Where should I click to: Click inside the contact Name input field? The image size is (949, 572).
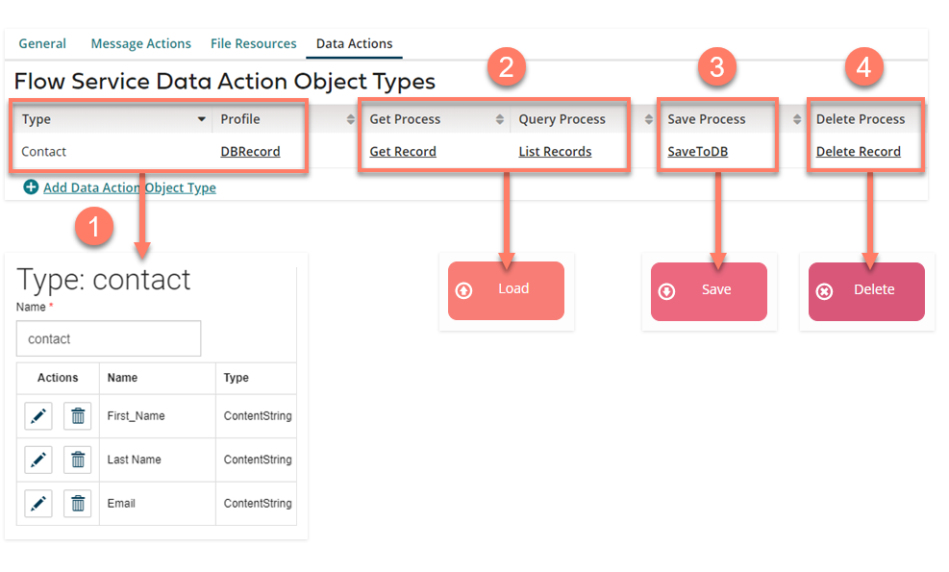pos(108,338)
